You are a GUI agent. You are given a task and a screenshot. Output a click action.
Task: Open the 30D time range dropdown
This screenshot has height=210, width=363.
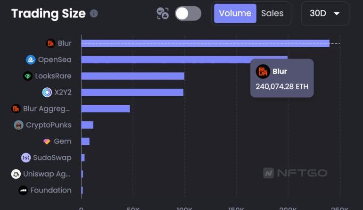click(325, 13)
